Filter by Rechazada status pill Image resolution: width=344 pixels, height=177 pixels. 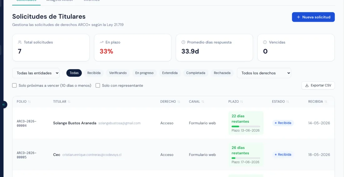pyautogui.click(x=222, y=73)
